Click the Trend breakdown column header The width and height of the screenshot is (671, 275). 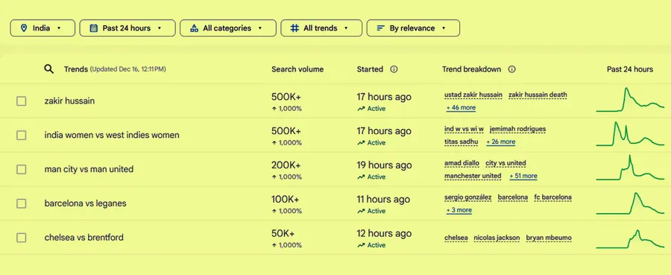pyautogui.click(x=471, y=69)
